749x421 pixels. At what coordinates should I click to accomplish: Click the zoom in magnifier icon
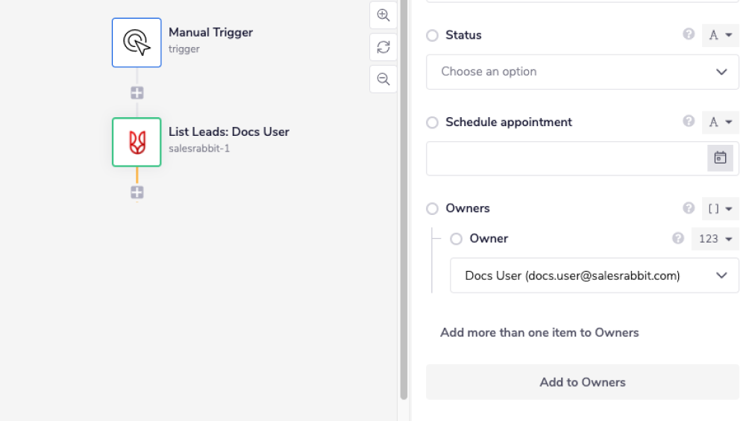383,15
